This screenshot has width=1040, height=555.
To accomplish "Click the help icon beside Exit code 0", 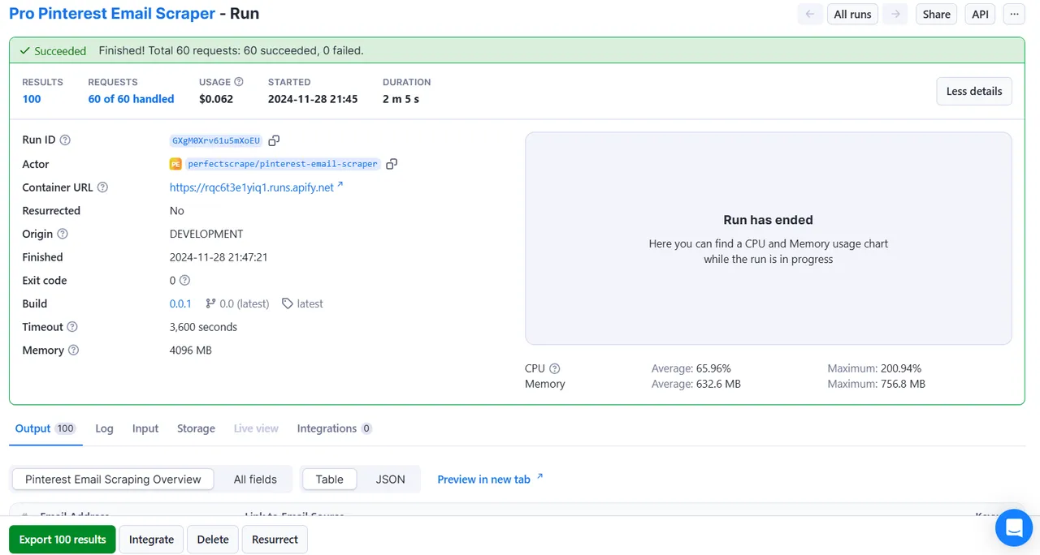I will [x=184, y=281].
